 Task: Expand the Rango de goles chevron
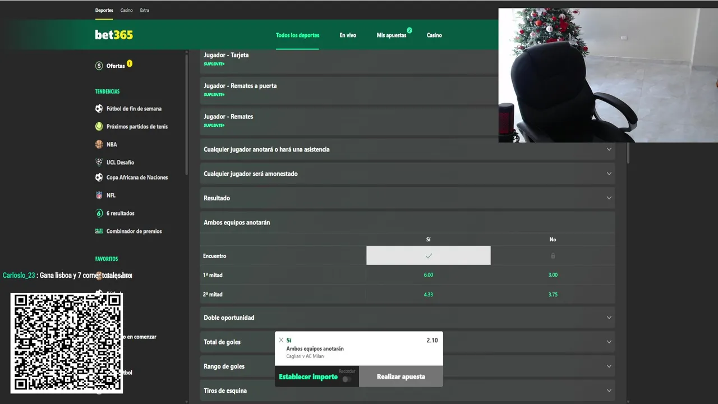point(609,366)
